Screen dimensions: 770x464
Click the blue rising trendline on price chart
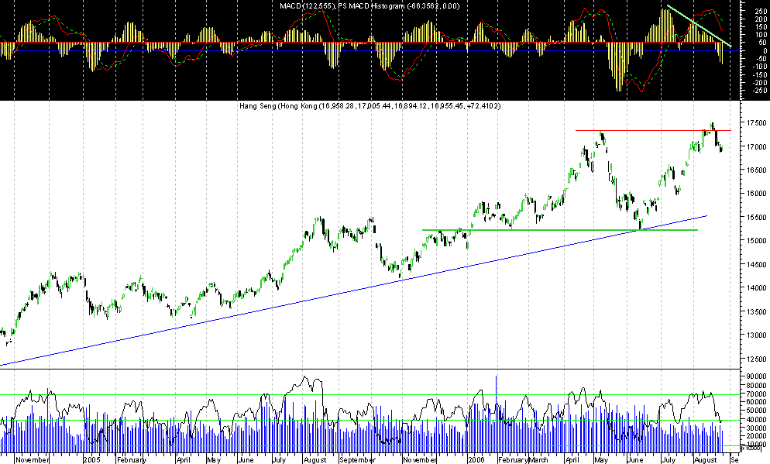[x=353, y=290]
